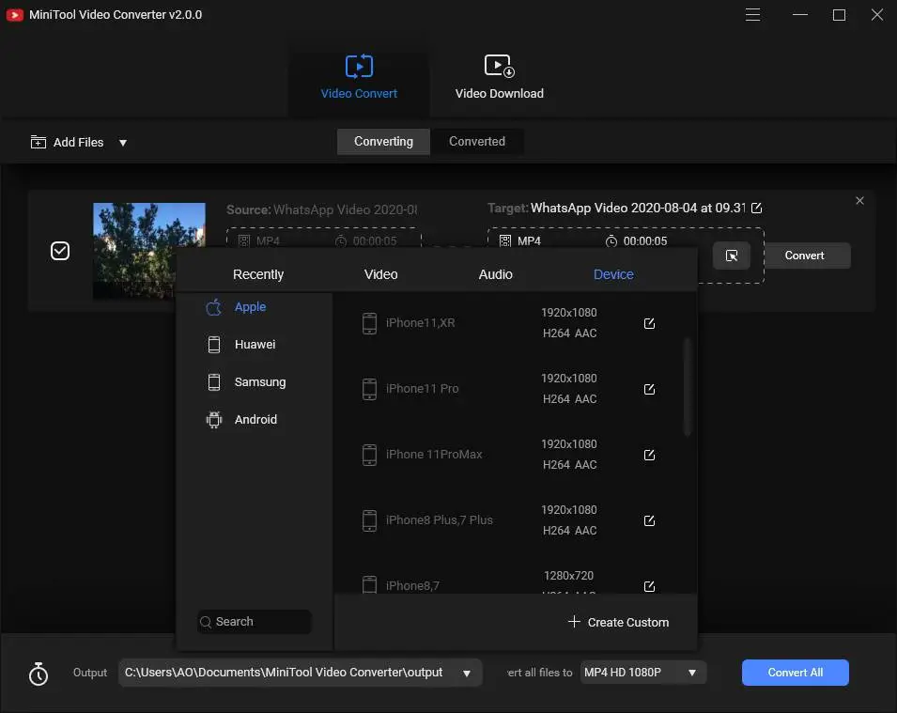Open target format selector icon beside Convert
The height and width of the screenshot is (713, 897).
point(732,256)
